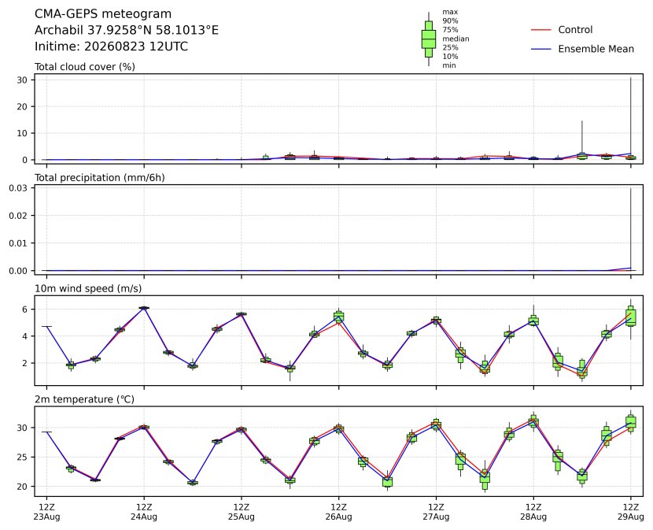Click the "min" legend label

[x=449, y=65]
